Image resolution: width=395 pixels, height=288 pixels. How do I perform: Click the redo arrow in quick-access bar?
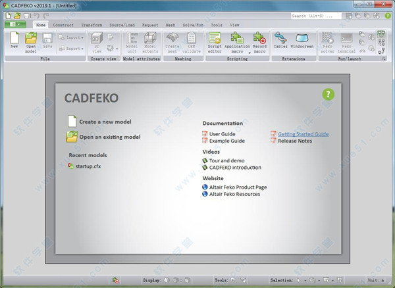pyautogui.click(x=46, y=16)
